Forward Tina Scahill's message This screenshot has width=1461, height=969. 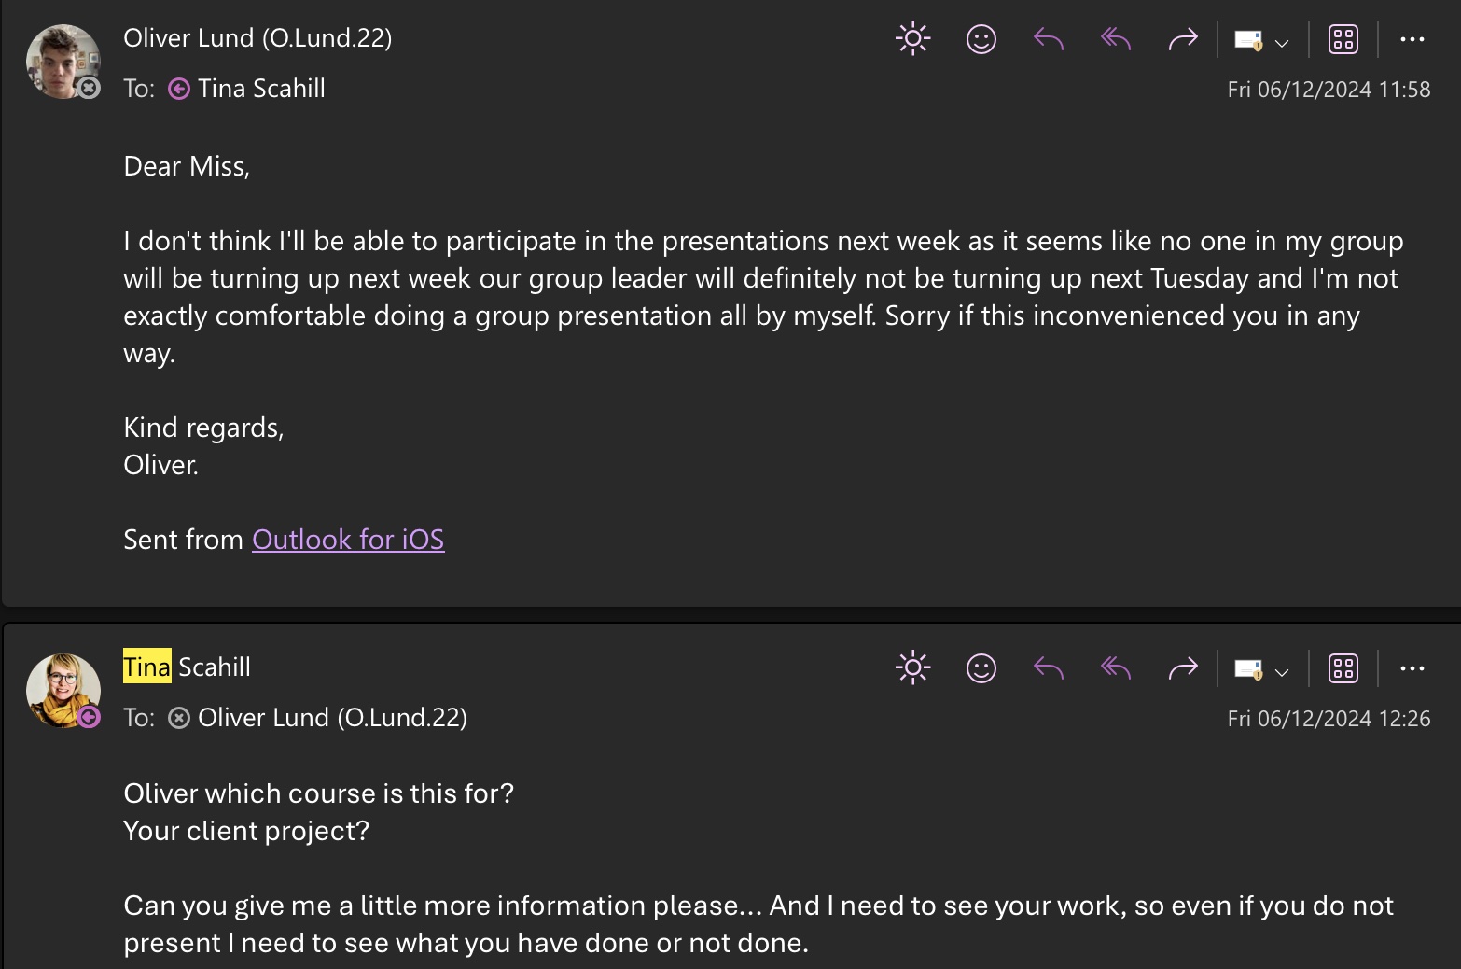pos(1182,668)
